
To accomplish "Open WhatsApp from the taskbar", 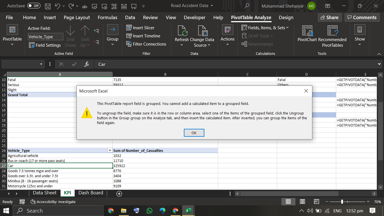I will tap(150, 211).
